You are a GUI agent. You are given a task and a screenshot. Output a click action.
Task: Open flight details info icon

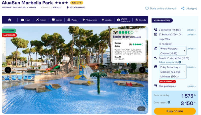pos(180,62)
